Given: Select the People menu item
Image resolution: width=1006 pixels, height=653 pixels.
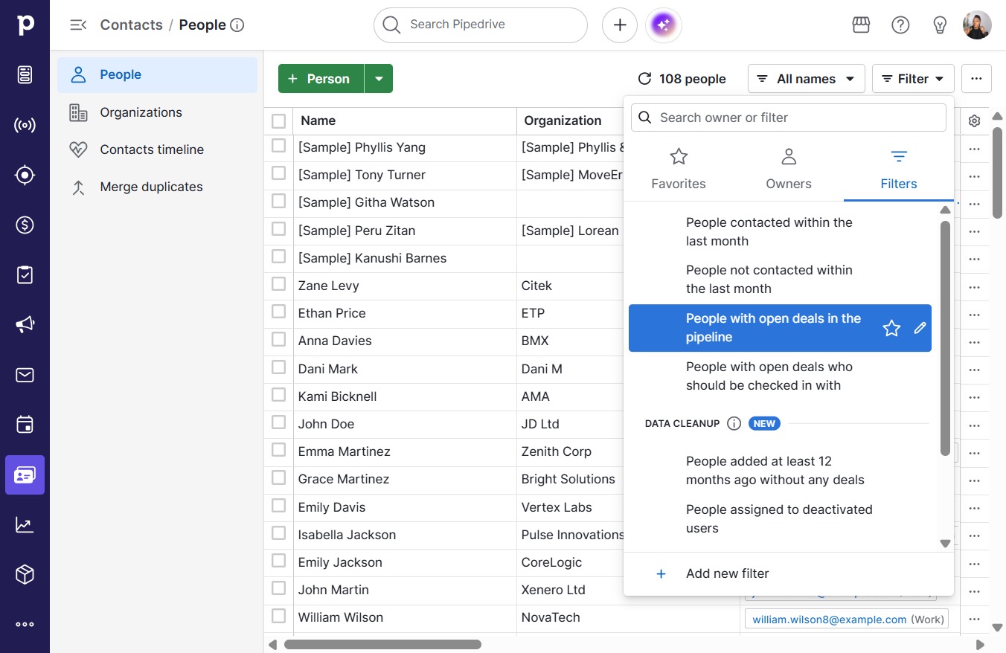Looking at the screenshot, I should pos(157,75).
